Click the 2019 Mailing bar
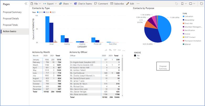This screenshot has height=106, width=205. click(63, 39)
